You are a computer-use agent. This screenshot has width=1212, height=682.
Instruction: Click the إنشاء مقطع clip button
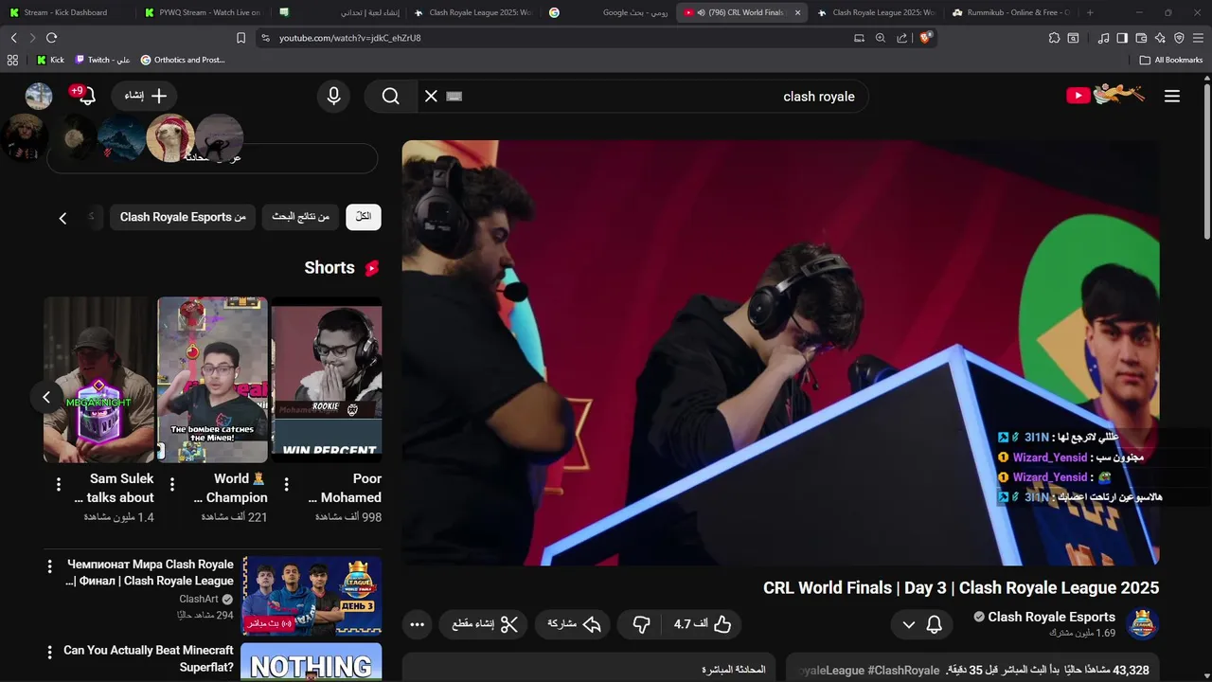pos(485,624)
